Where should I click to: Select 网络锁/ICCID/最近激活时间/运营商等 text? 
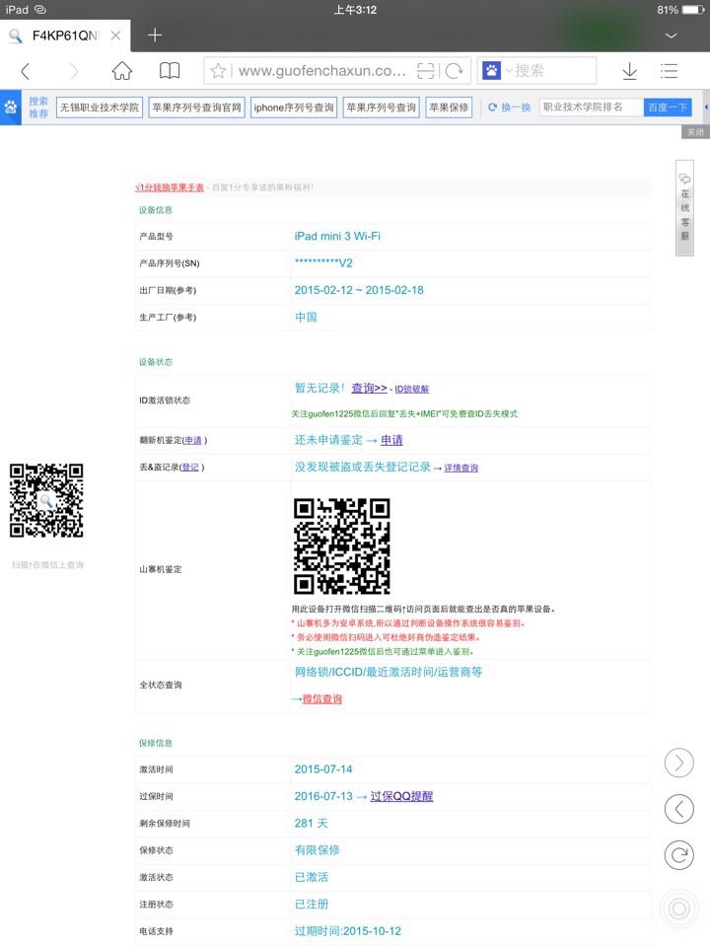click(x=389, y=672)
